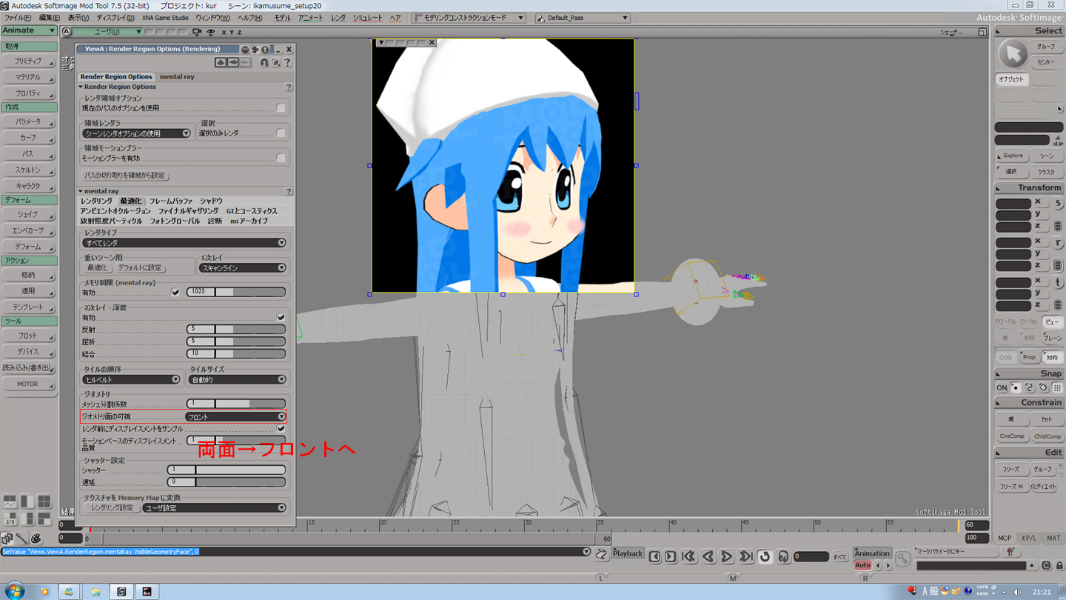This screenshot has width=1066, height=600.
Task: Click snap to point icon
Action: pyautogui.click(x=1016, y=387)
